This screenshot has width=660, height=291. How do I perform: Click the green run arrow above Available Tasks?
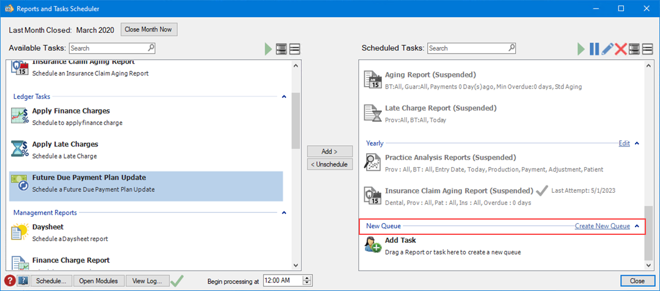pyautogui.click(x=268, y=49)
